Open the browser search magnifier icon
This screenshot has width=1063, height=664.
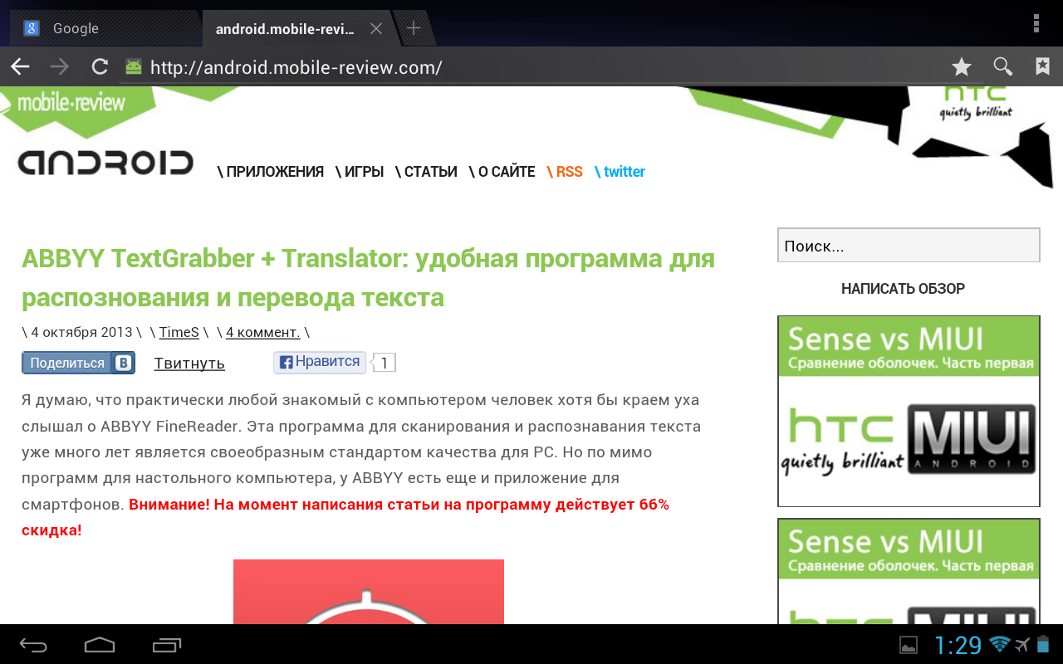coord(1003,67)
